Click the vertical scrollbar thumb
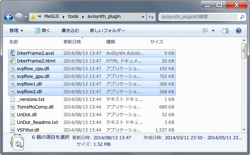The width and height of the screenshot is (250, 155). click(x=244, y=51)
